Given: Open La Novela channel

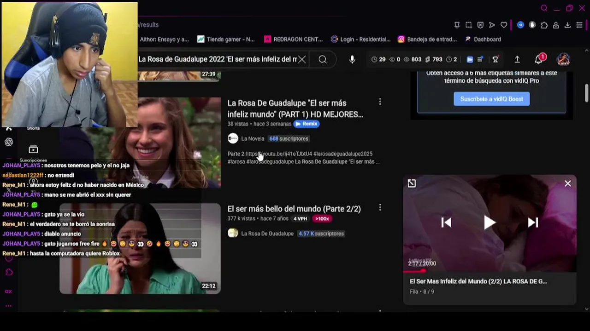Looking at the screenshot, I should (253, 138).
